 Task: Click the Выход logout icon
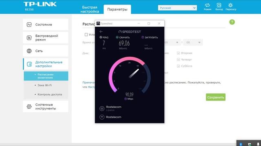(x=219, y=5)
